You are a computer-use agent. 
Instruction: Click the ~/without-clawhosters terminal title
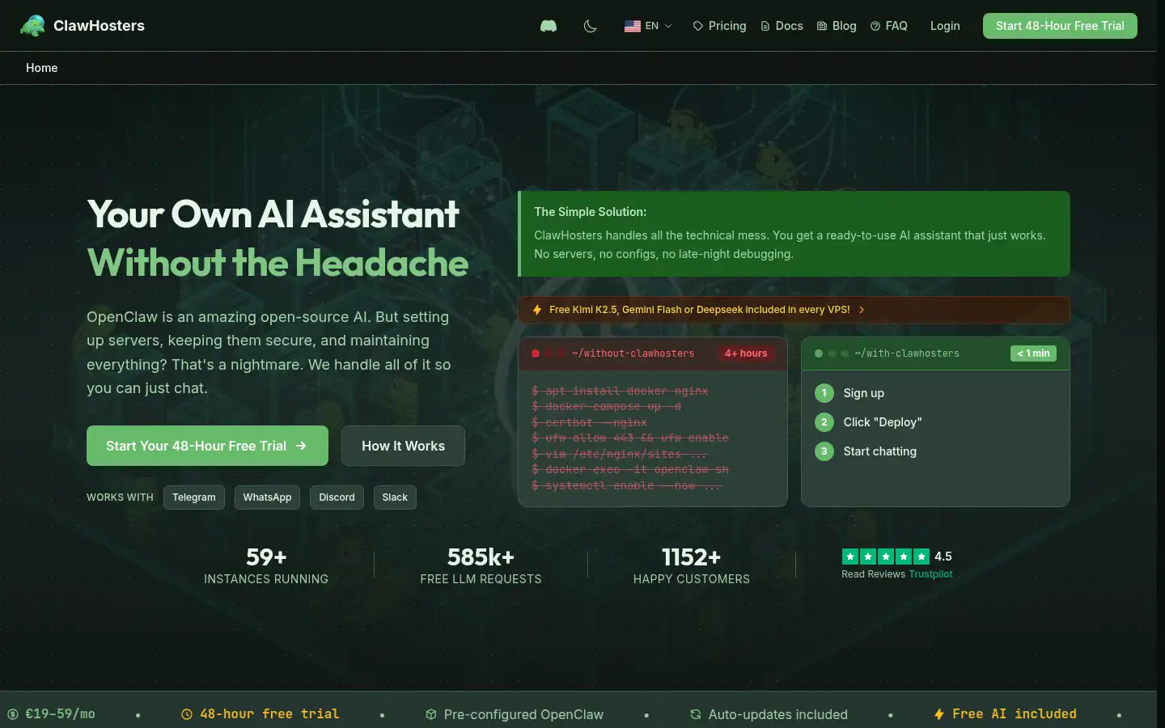click(x=633, y=353)
